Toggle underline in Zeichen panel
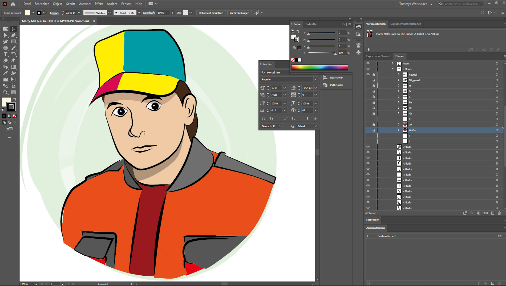This screenshot has height=286, width=506. 307,118
